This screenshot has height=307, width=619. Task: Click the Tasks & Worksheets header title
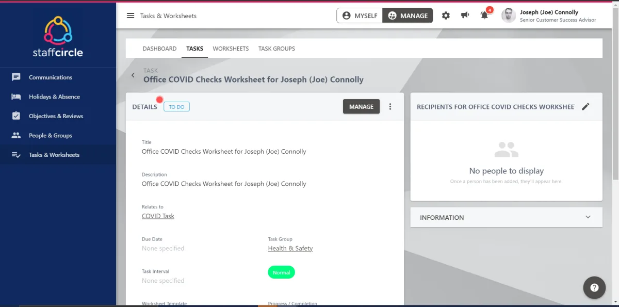(x=168, y=16)
